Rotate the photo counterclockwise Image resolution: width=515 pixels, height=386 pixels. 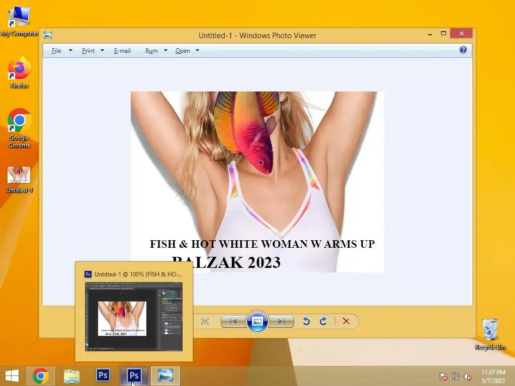coord(306,321)
